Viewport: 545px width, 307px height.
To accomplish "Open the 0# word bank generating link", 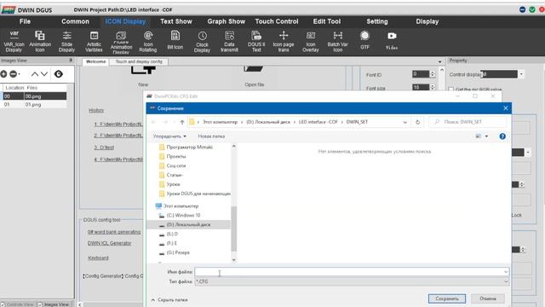I will tap(114, 231).
